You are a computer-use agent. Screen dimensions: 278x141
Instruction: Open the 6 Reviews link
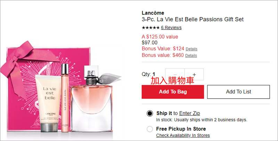pos(171,28)
